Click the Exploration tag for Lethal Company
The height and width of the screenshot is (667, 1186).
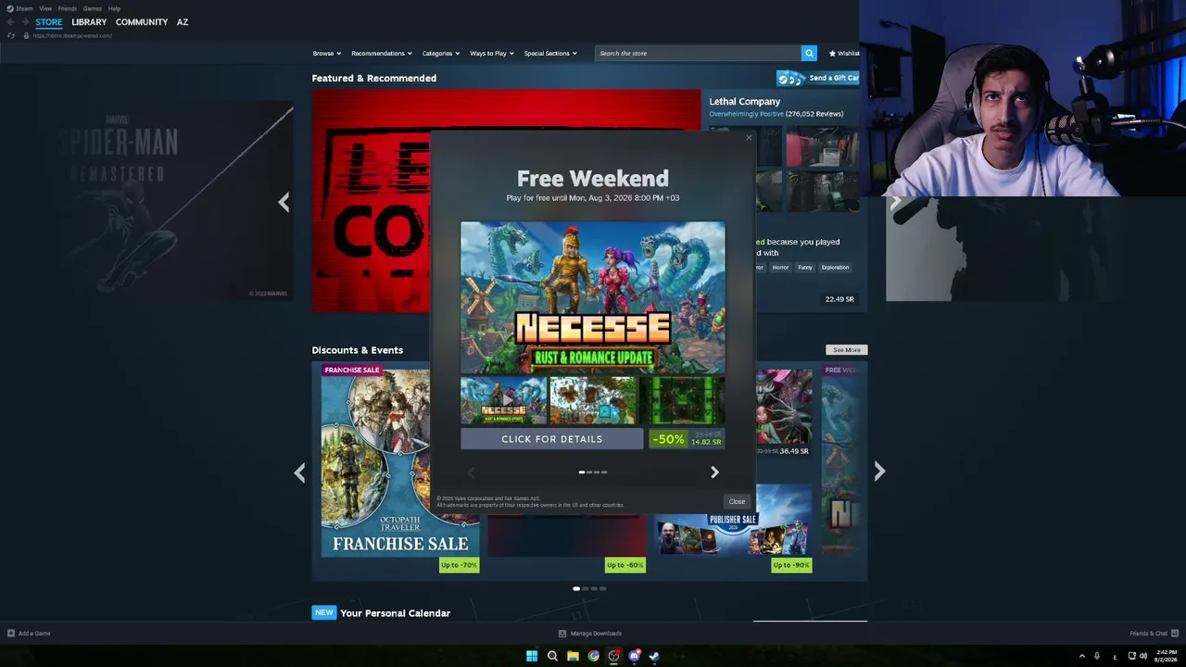click(835, 268)
